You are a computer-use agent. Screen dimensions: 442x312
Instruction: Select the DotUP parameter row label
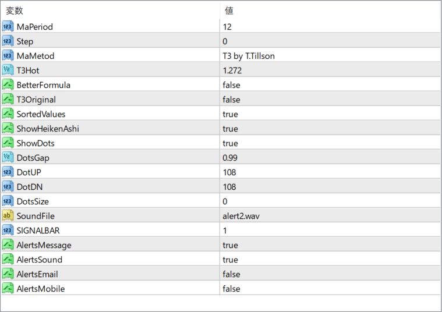tap(29, 172)
